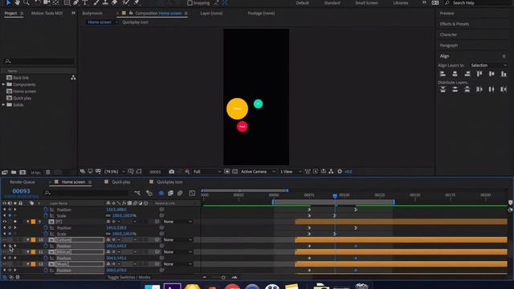Screen dimensions: 514x289
Task: Click the timeline zoom slider handle
Action: [x=223, y=278]
